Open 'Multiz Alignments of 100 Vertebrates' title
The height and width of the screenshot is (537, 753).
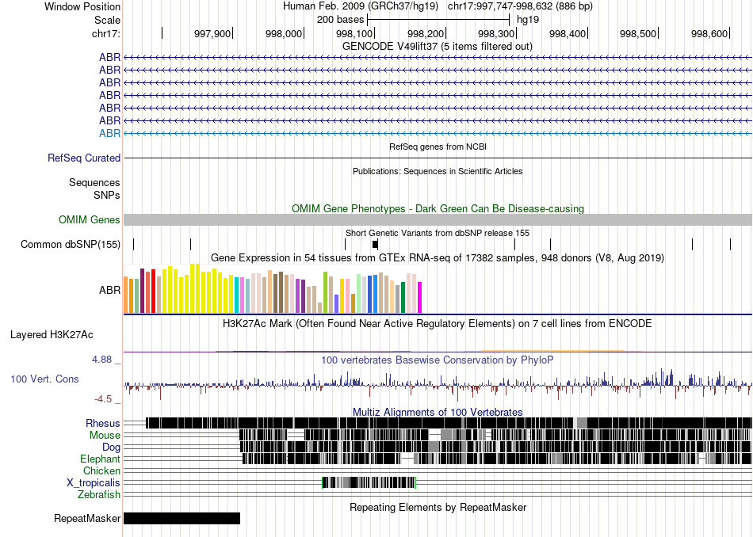[438, 412]
